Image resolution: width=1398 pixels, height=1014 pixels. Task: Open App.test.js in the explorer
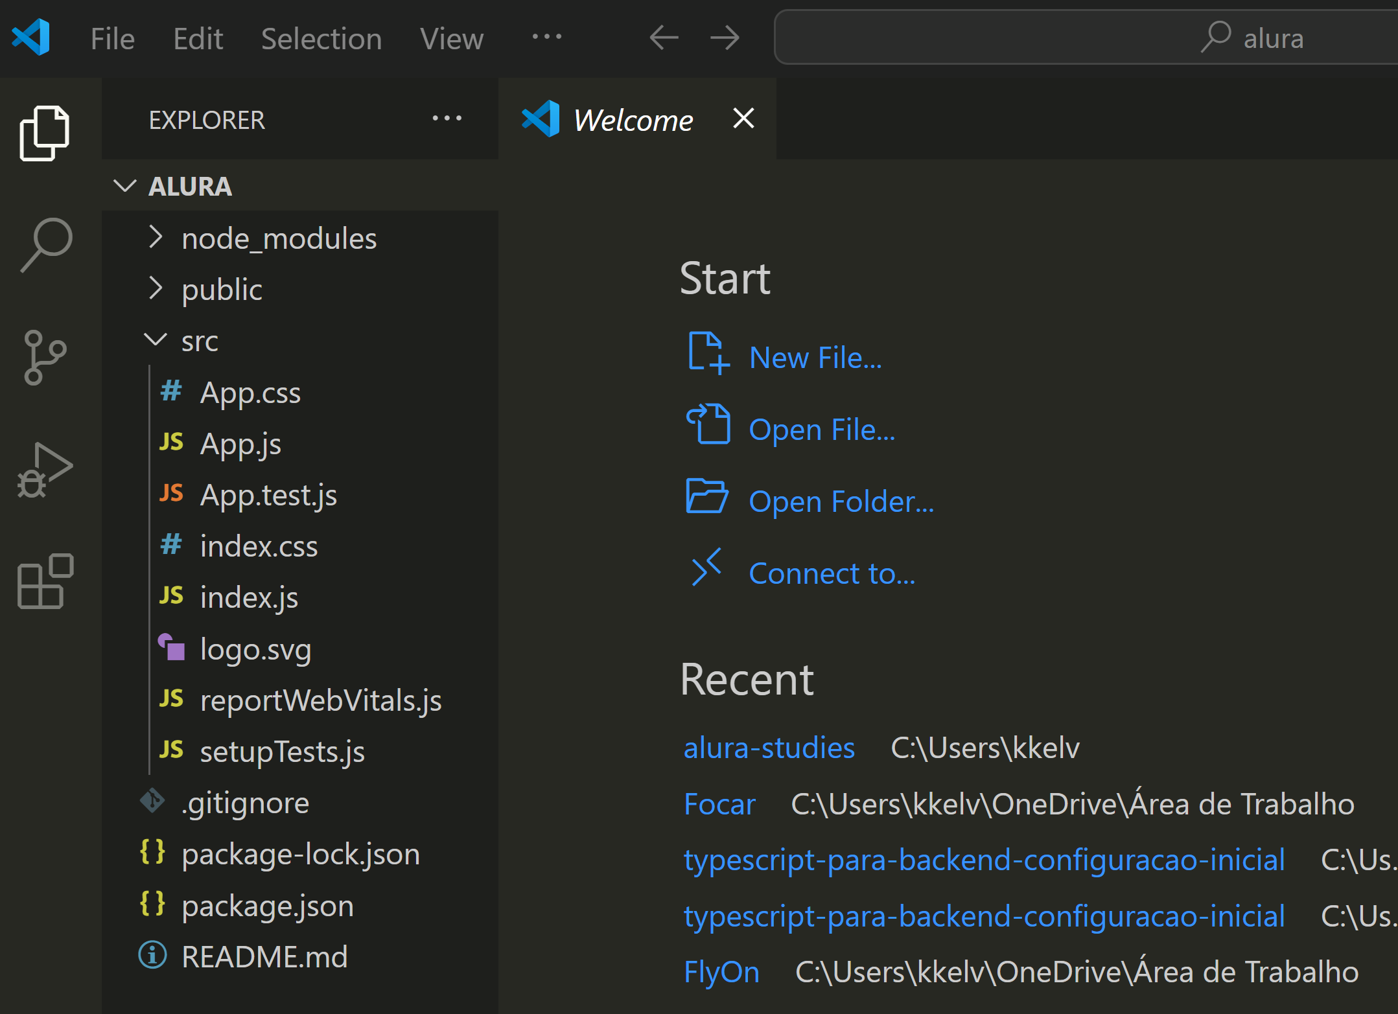point(268,494)
